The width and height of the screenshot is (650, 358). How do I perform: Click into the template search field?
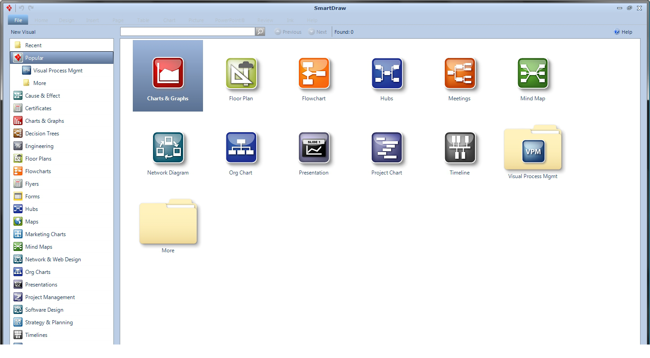[x=188, y=31]
